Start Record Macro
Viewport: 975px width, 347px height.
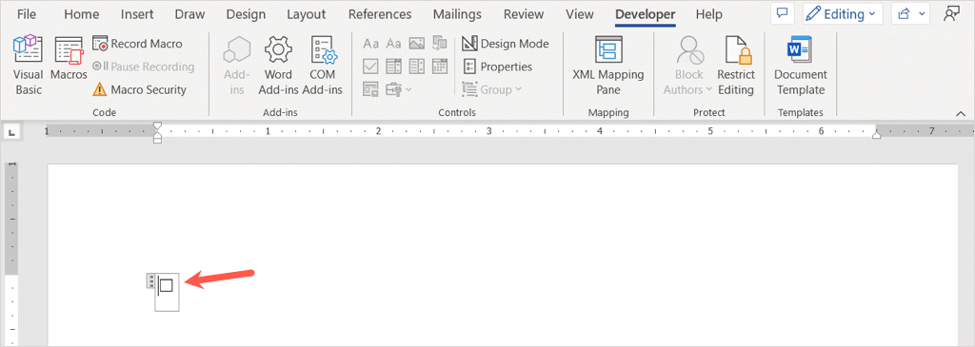pyautogui.click(x=137, y=44)
